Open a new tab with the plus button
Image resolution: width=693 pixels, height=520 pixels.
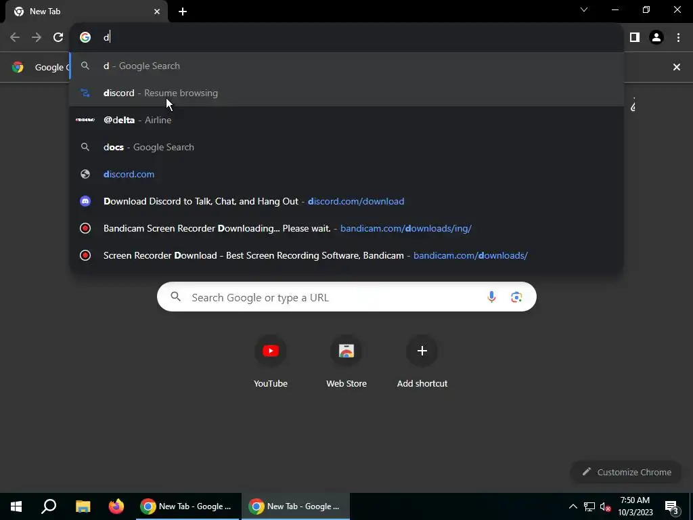[x=183, y=12]
